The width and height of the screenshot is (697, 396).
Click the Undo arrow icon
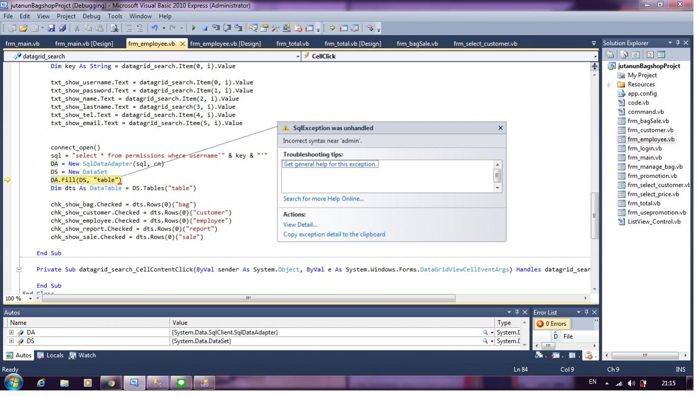point(154,28)
